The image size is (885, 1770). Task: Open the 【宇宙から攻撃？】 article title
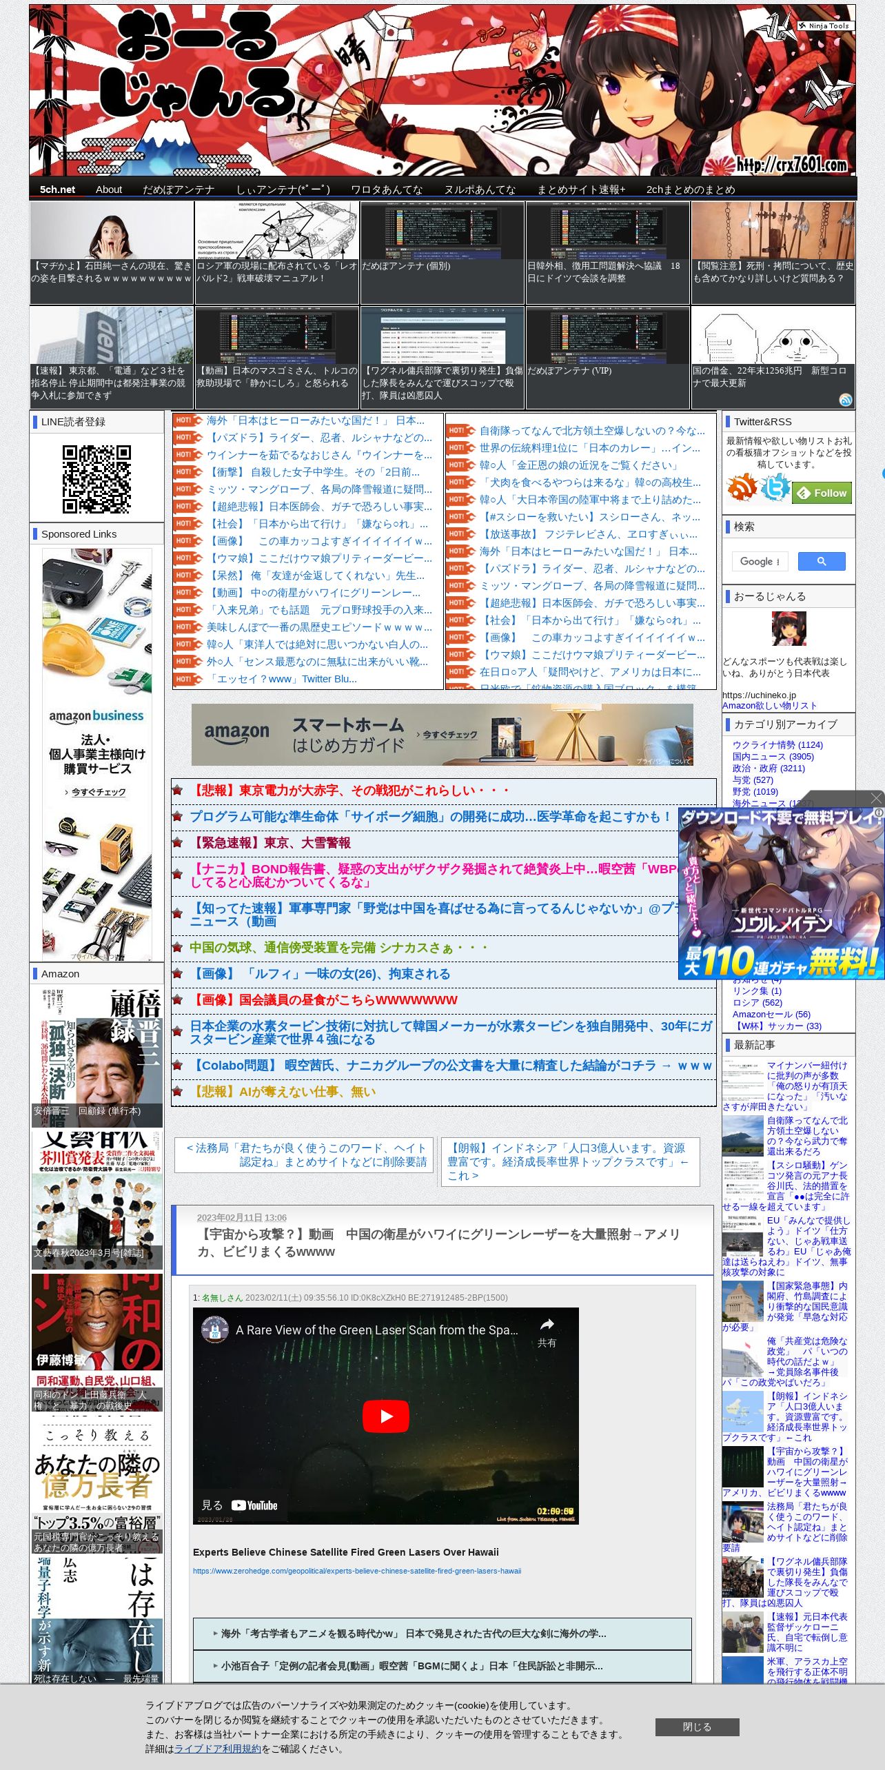click(438, 1243)
